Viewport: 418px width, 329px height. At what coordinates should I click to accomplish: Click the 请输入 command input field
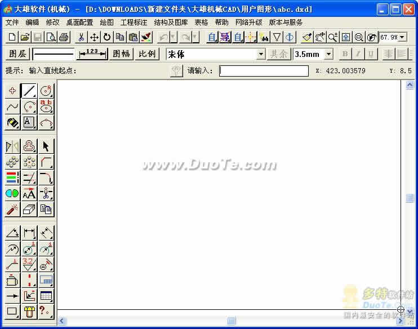click(x=264, y=71)
